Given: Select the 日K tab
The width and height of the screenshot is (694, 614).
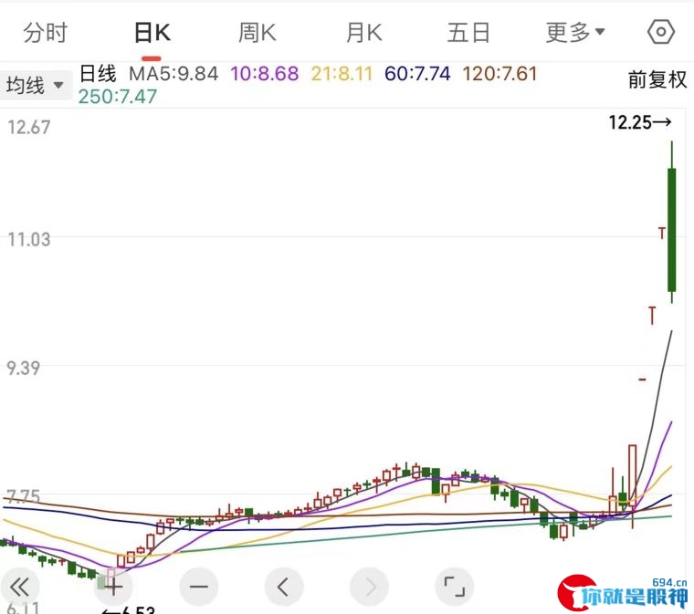Looking at the screenshot, I should (152, 33).
